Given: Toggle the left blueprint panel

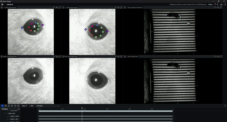Looking at the screenshot, I should click(x=218, y=5).
